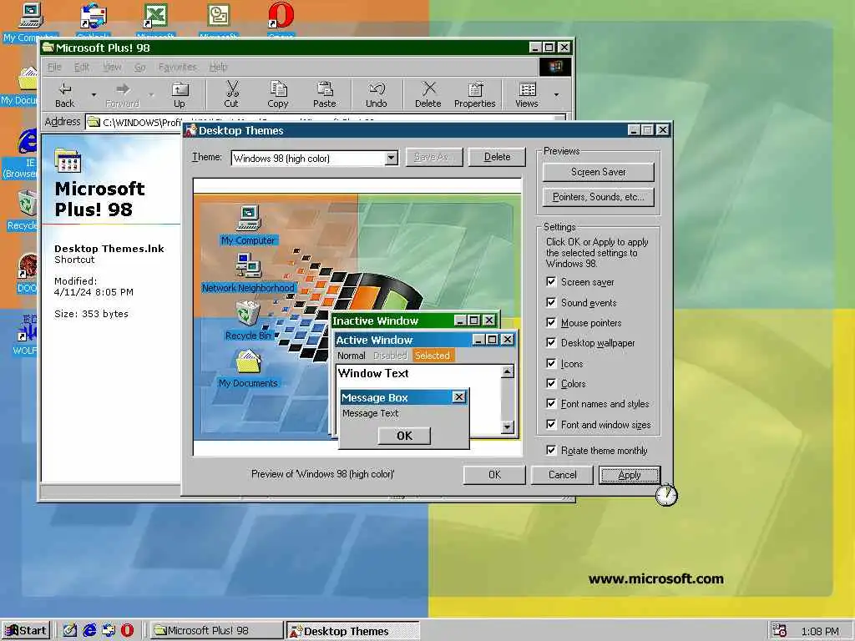
Task: Click OK in Desktop Themes dialog
Action: (494, 475)
